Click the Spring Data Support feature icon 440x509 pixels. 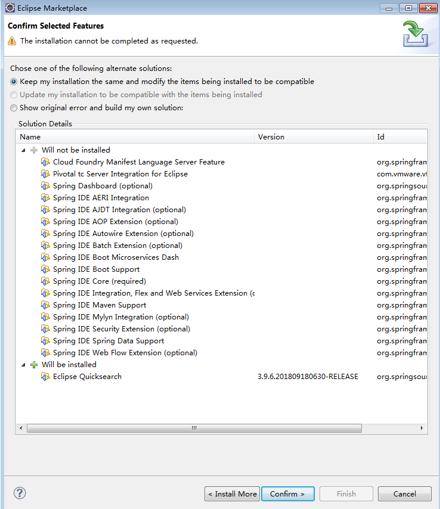45,341
